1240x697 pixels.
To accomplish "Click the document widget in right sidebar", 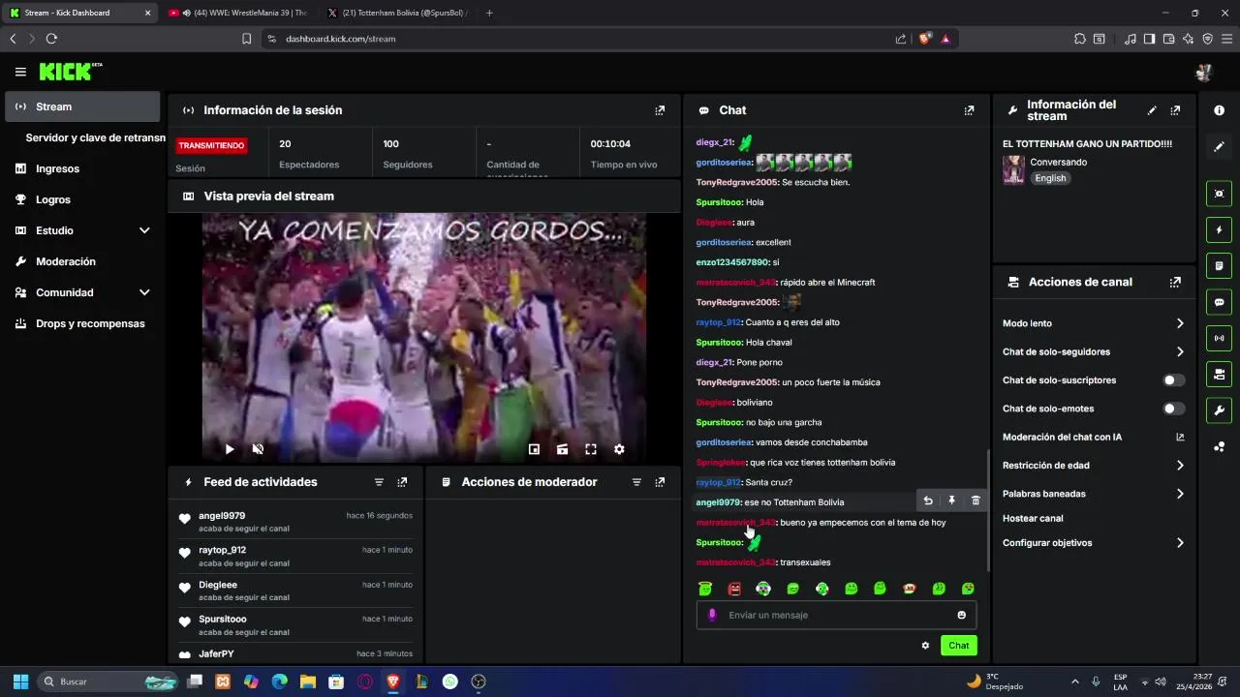I will coord(1219,266).
